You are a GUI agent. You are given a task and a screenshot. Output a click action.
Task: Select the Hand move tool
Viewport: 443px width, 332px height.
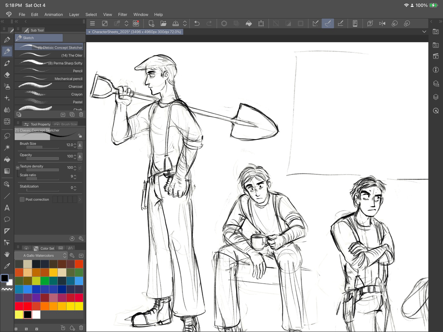pyautogui.click(x=7, y=254)
